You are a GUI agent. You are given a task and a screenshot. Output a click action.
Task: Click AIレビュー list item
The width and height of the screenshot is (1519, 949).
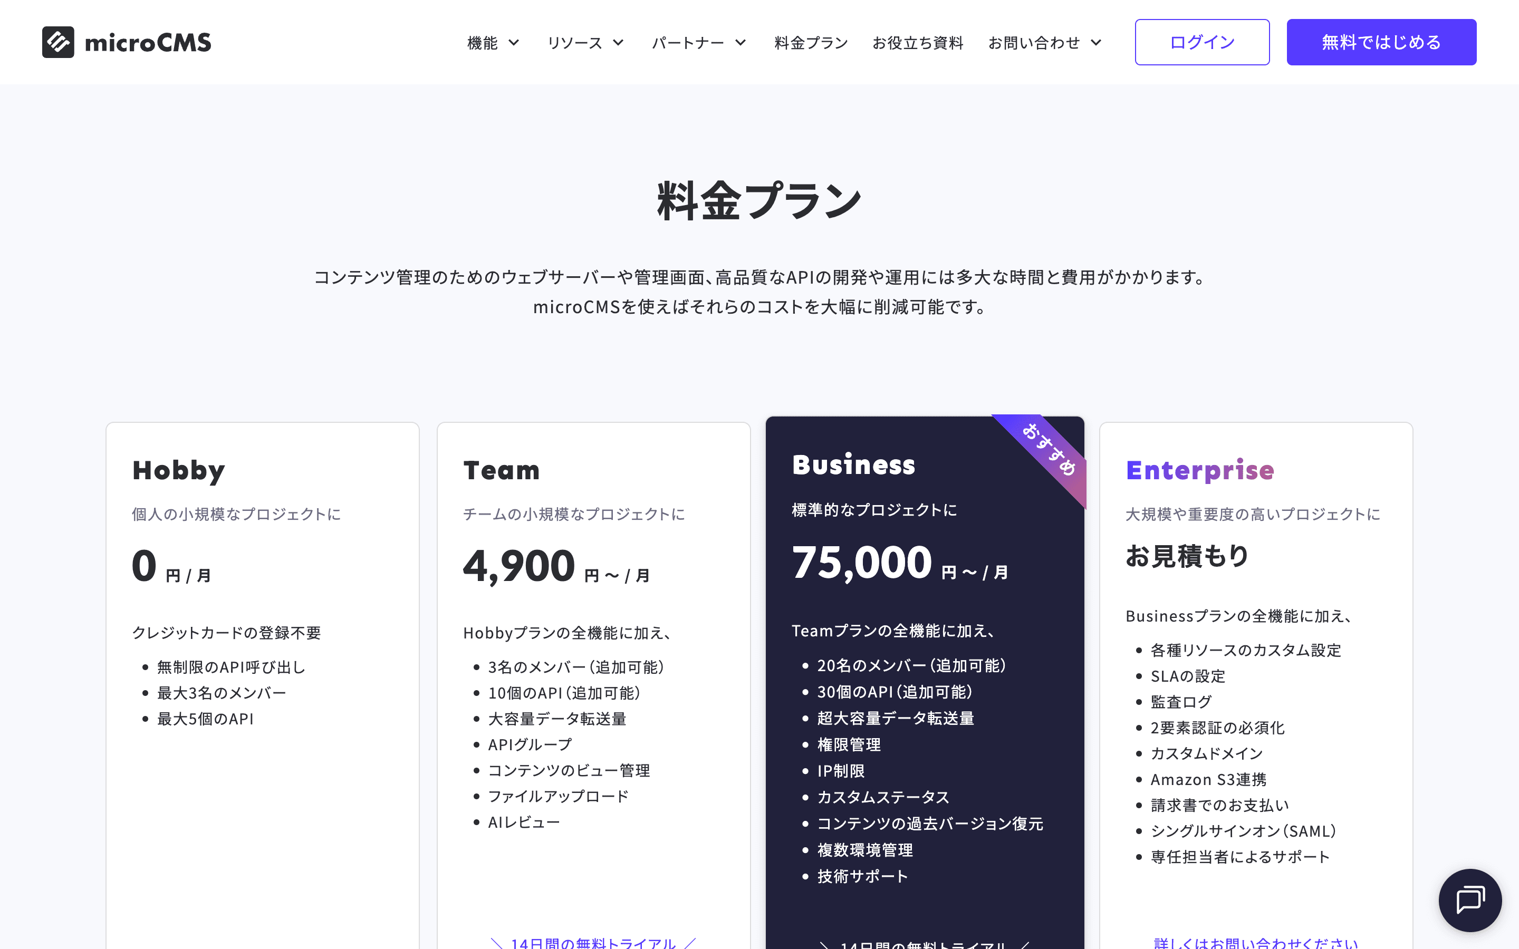pos(524,822)
